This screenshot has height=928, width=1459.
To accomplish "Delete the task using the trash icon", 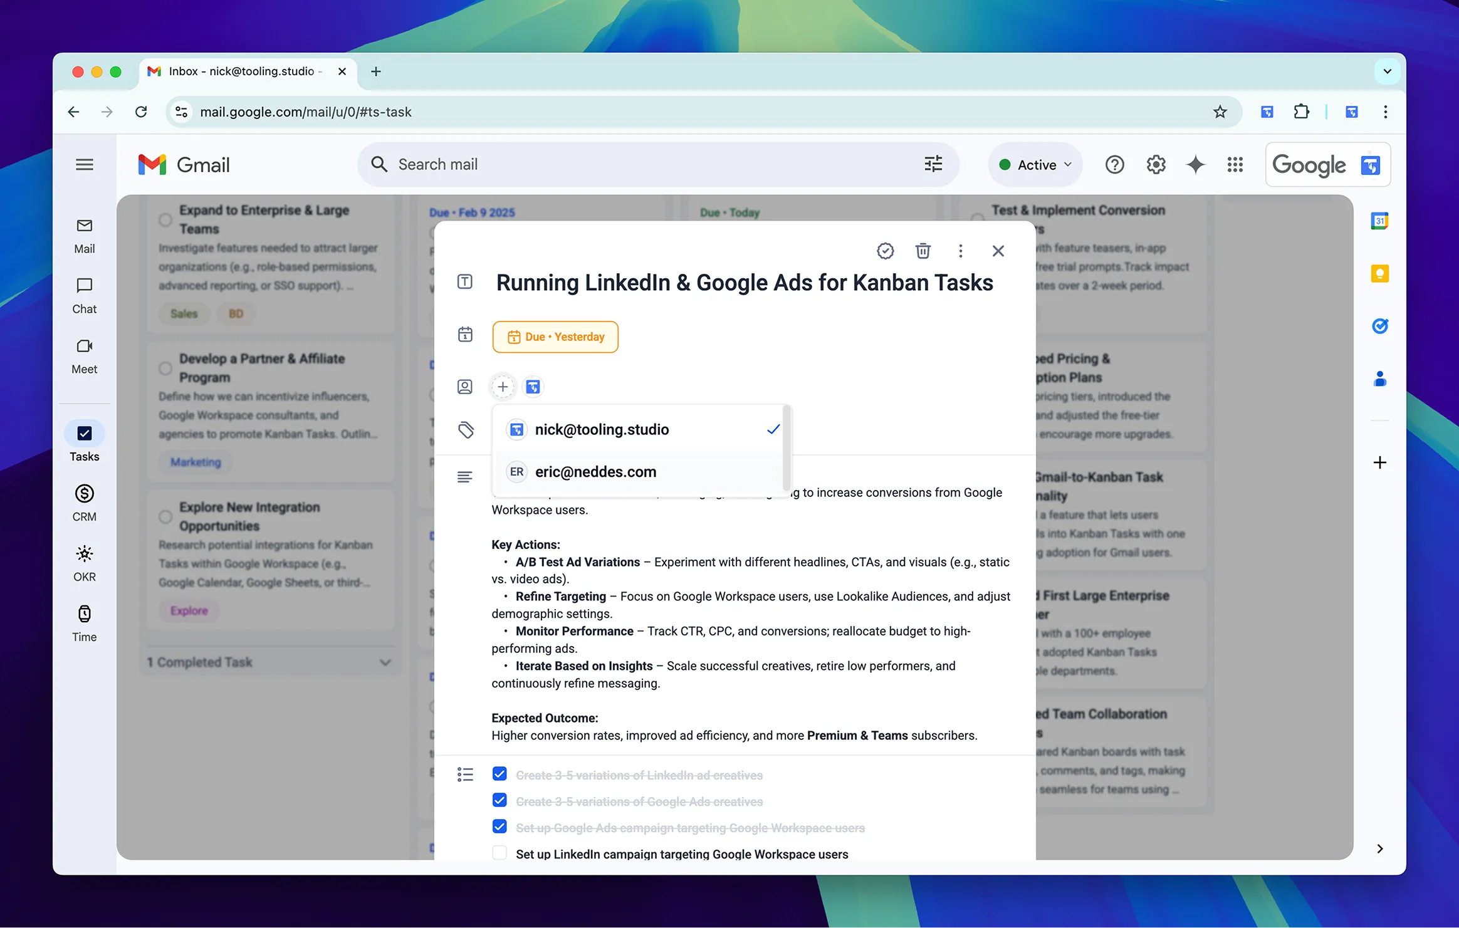I will coord(923,251).
